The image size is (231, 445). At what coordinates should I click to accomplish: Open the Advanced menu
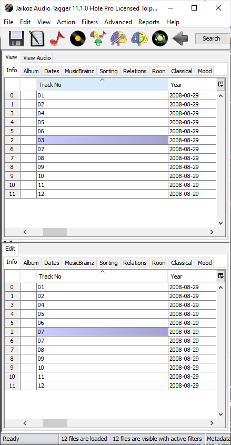(118, 22)
